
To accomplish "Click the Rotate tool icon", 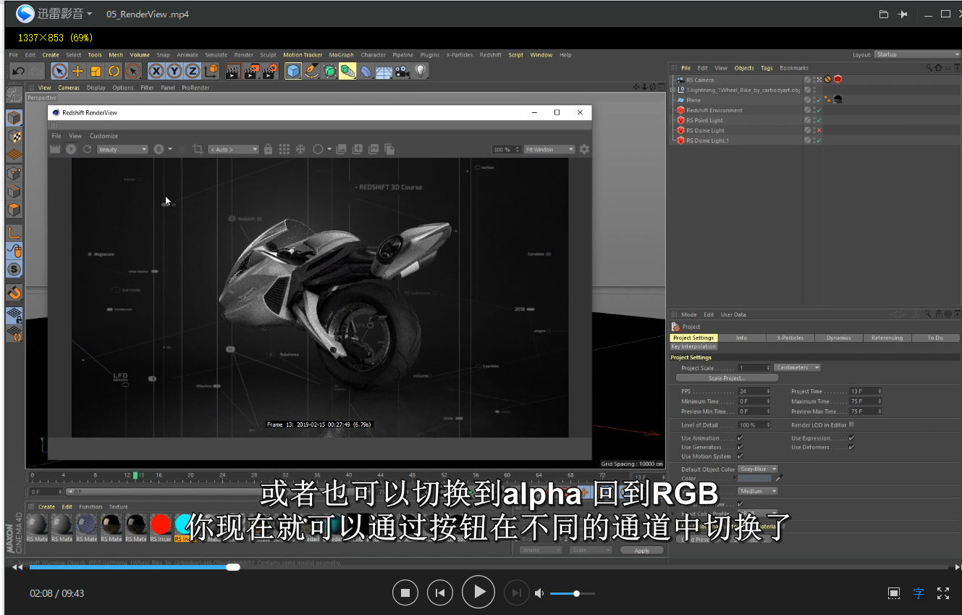I will [114, 71].
